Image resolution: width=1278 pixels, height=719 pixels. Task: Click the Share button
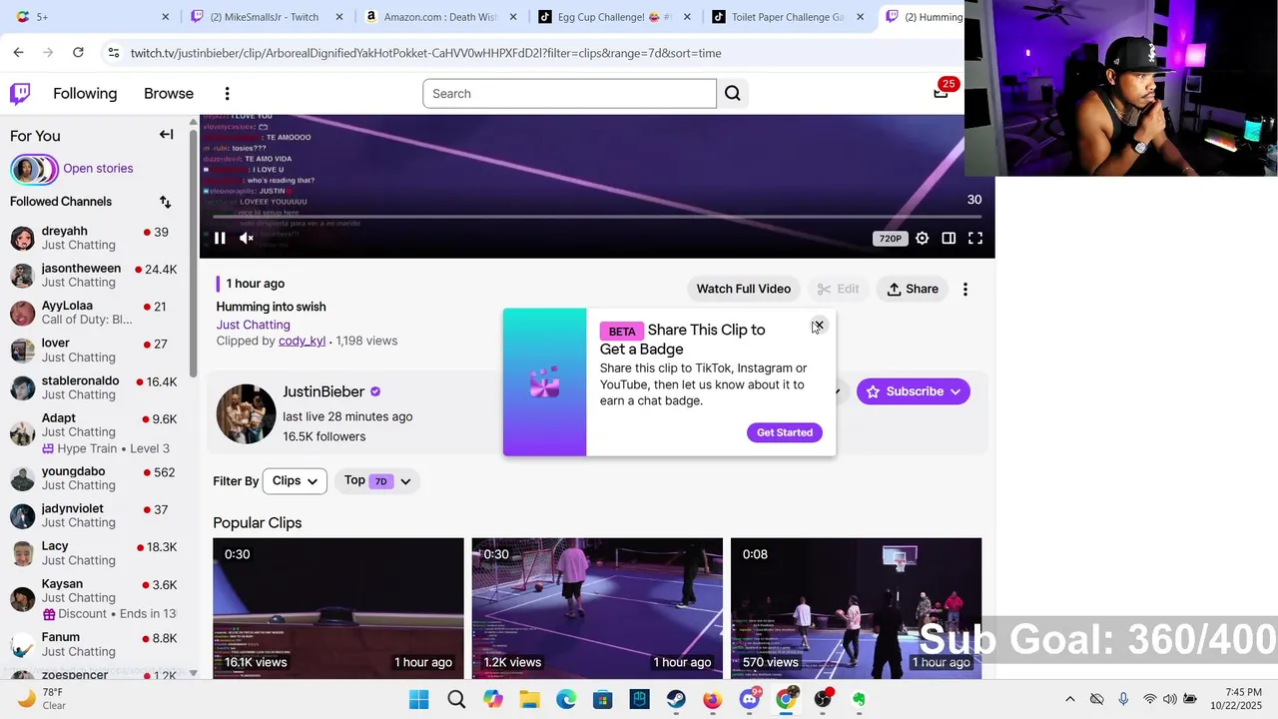coord(913,290)
